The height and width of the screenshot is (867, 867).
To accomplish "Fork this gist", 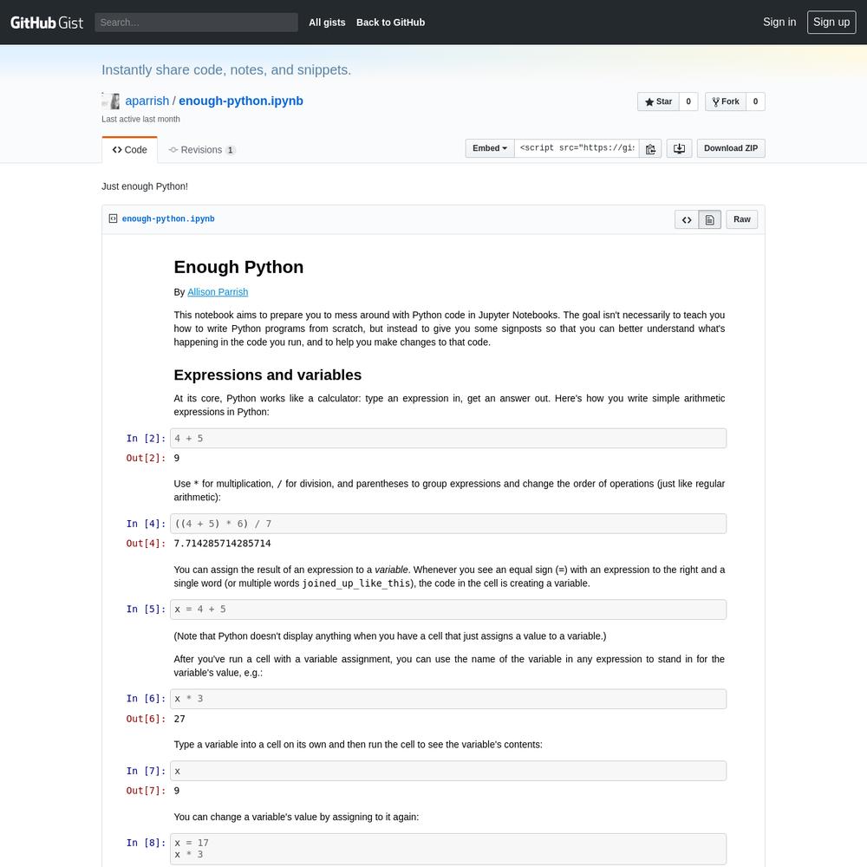I will [x=726, y=101].
